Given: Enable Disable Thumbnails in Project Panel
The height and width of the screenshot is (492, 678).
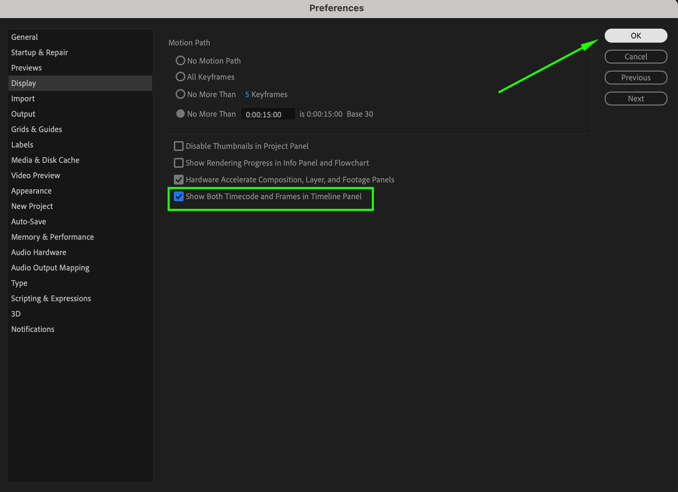Looking at the screenshot, I should [x=179, y=146].
